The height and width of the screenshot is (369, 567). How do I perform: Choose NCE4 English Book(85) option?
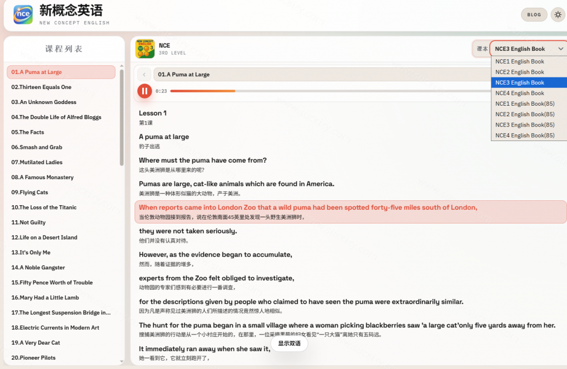click(529, 135)
